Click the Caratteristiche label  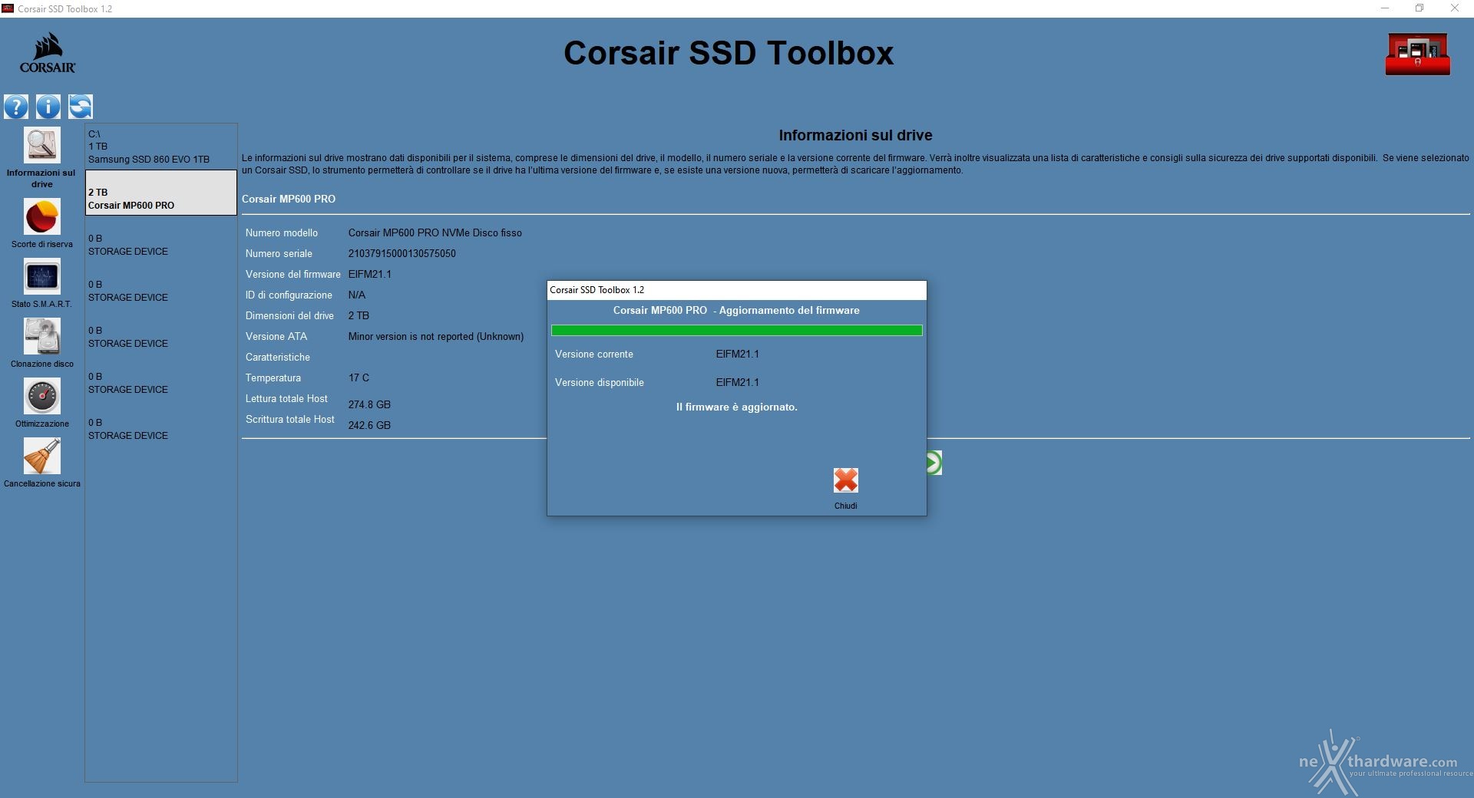[278, 357]
